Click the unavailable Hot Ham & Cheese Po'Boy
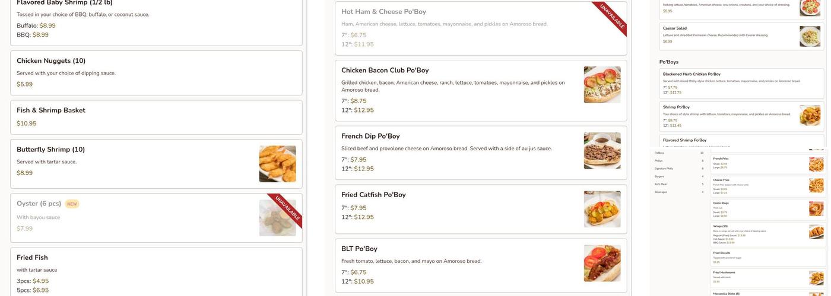This screenshot has height=296, width=831. pos(383,12)
